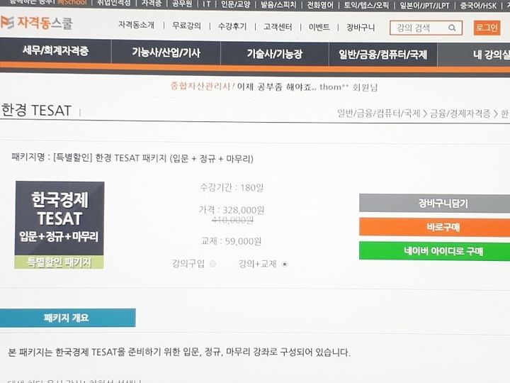Open the 패키지 개요 tab
Viewport: 510px width, 383px height.
pos(68,318)
